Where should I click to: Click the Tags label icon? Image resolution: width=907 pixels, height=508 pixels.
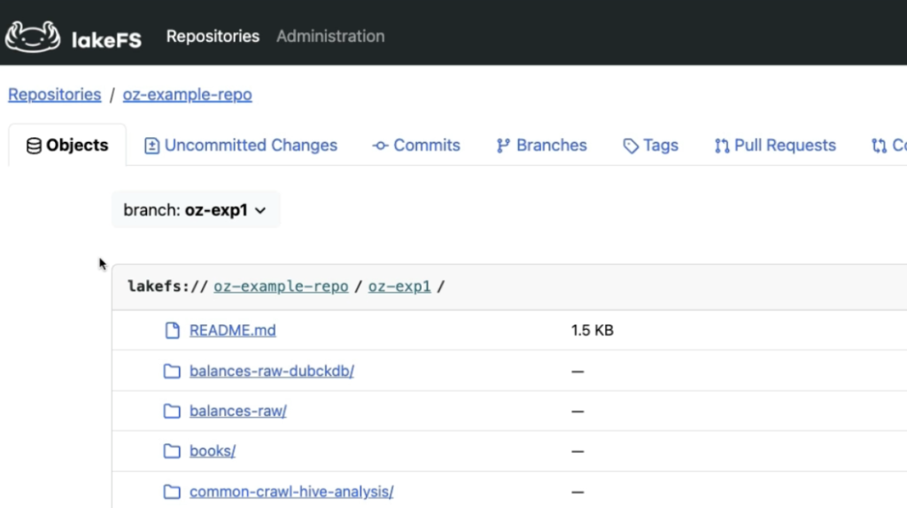[x=631, y=146]
